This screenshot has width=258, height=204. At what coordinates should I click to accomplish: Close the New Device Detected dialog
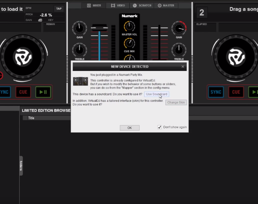coord(183,67)
